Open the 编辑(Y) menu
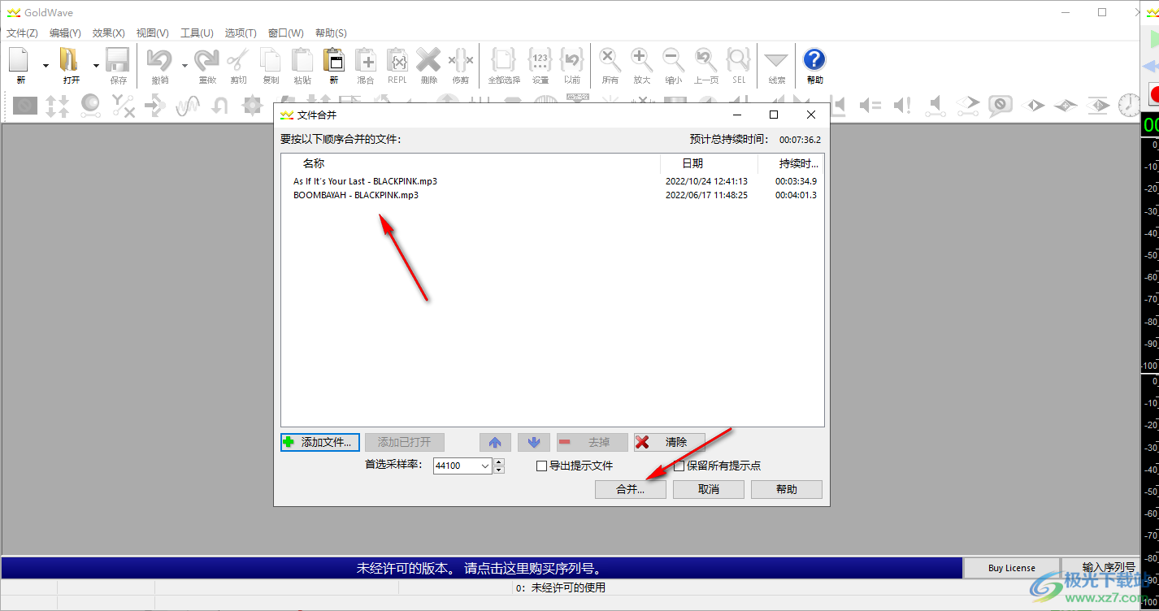Image resolution: width=1159 pixels, height=611 pixels. point(65,33)
